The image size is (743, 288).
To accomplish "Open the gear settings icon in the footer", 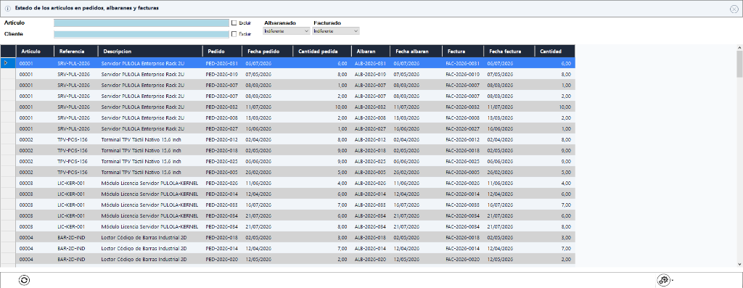I will pos(663,281).
